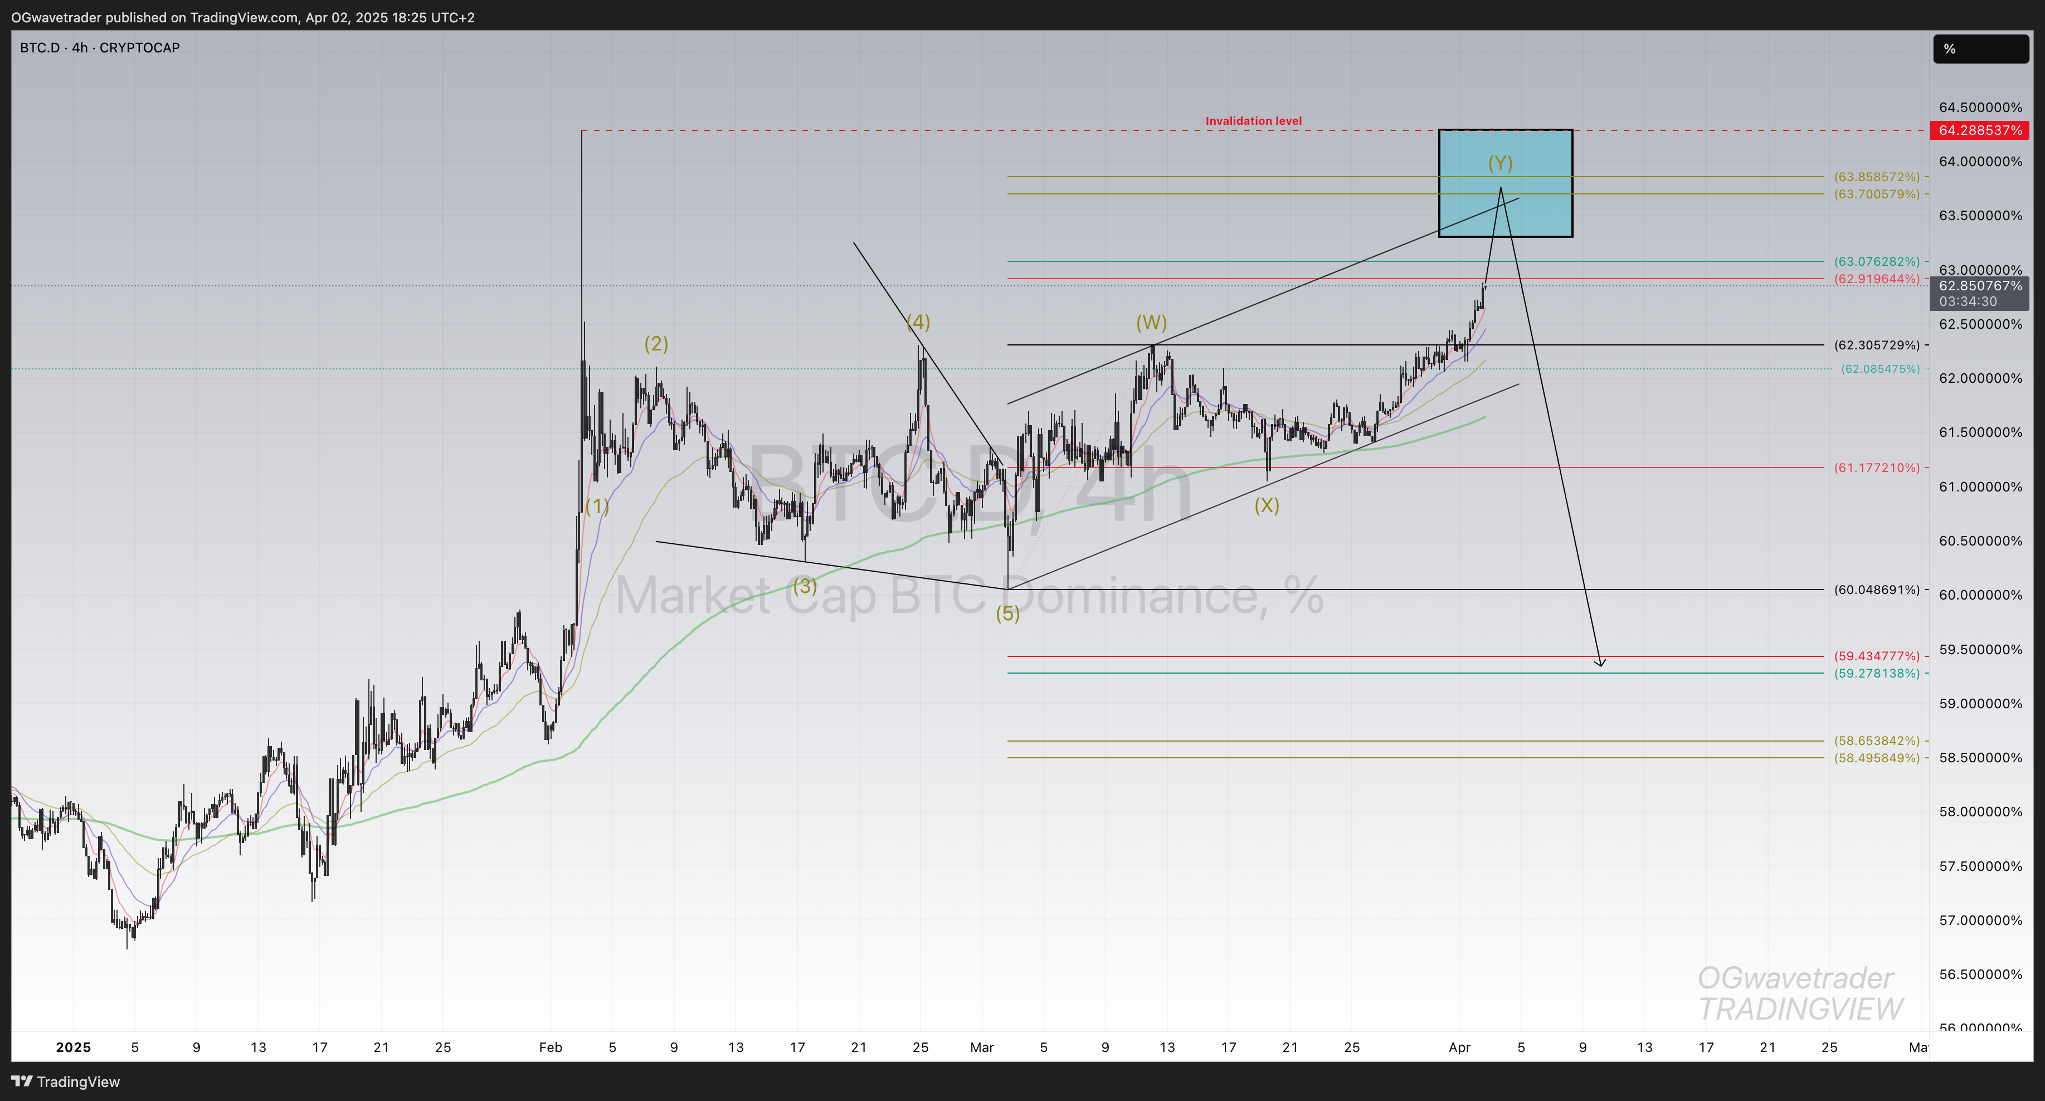Viewport: 2045px width, 1101px height.
Task: Select the (58.495849%) level label
Action: click(1877, 758)
